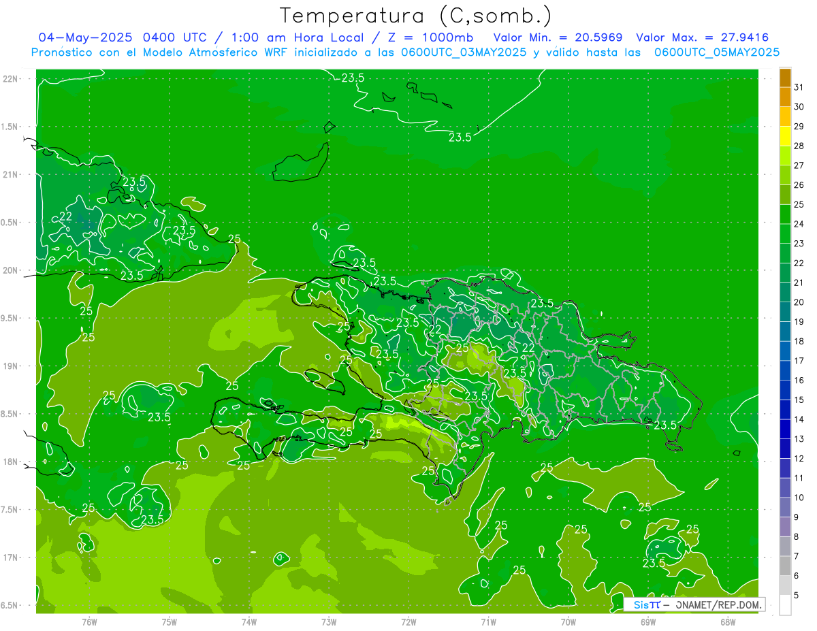Pick the bright yellow swatch between 28 and 29
The height and width of the screenshot is (631, 817).
[x=785, y=136]
